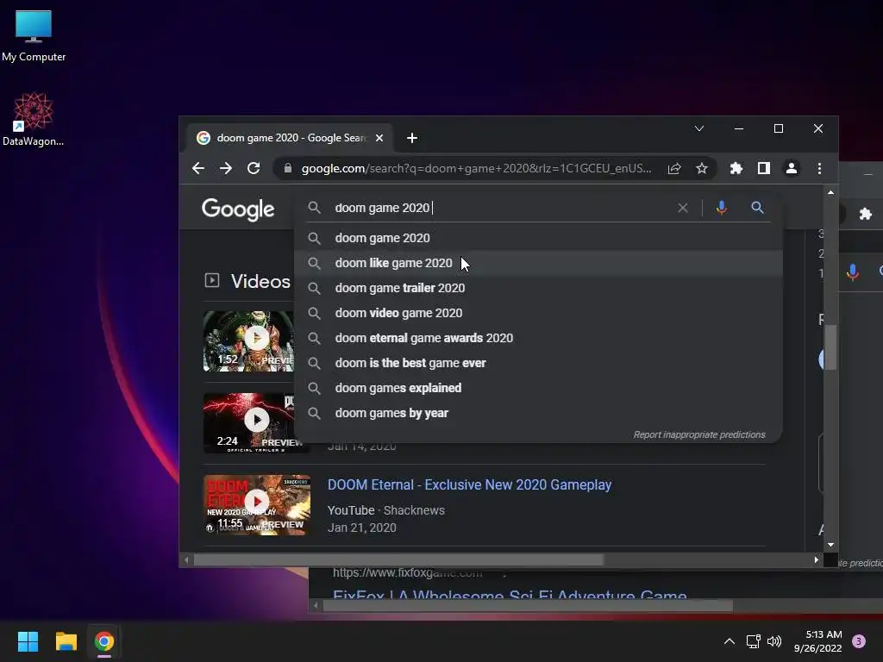Open network status tray icon
This screenshot has height=662, width=883.
pos(753,641)
